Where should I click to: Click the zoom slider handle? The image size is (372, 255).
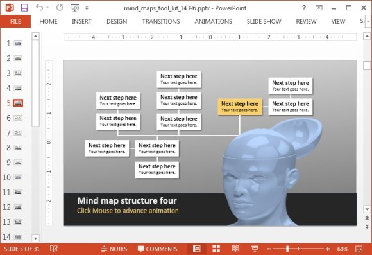(x=287, y=249)
